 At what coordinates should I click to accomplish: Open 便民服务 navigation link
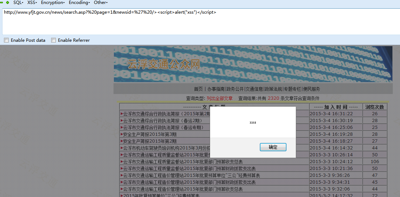[x=311, y=89]
